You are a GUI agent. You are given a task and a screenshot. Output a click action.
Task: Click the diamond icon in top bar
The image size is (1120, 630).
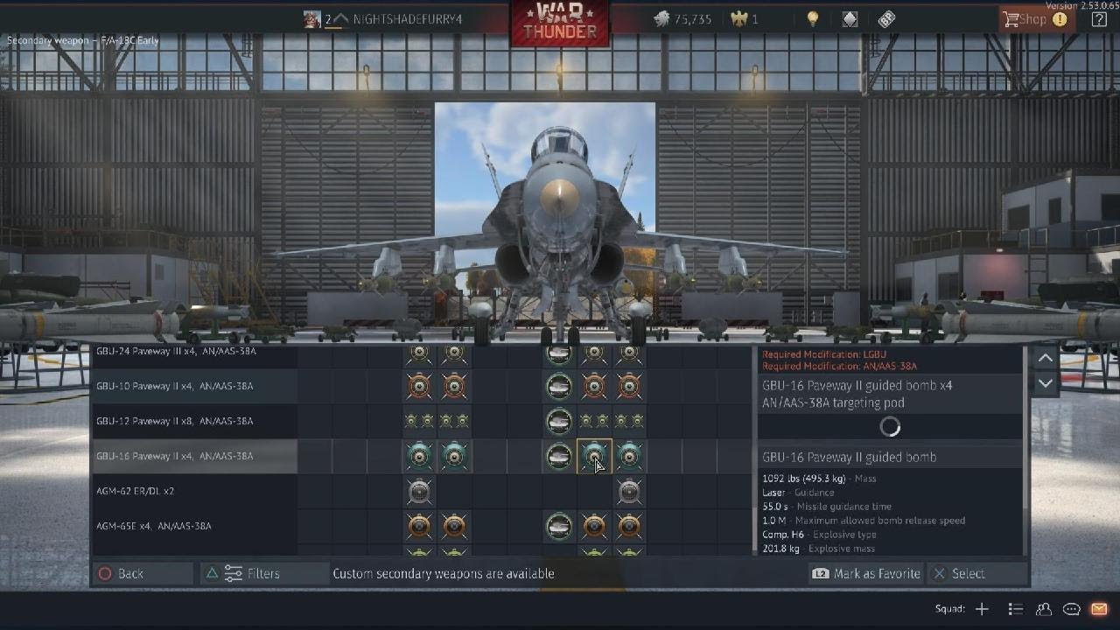tap(850, 19)
